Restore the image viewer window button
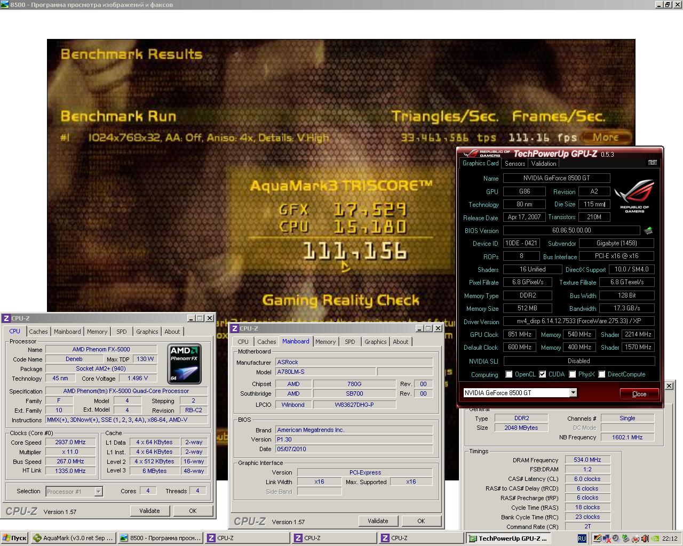 click(x=668, y=5)
